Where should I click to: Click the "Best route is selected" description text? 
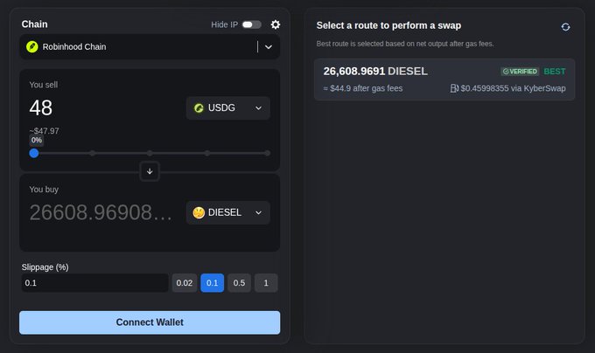pyautogui.click(x=405, y=44)
